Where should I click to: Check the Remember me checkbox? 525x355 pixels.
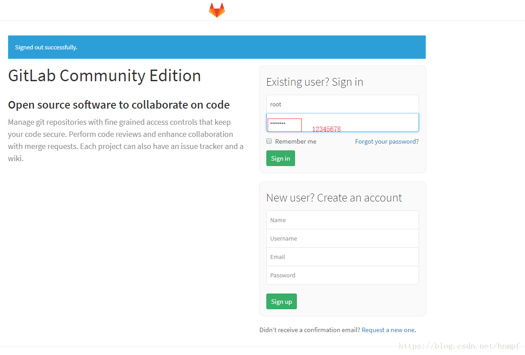[x=269, y=141]
